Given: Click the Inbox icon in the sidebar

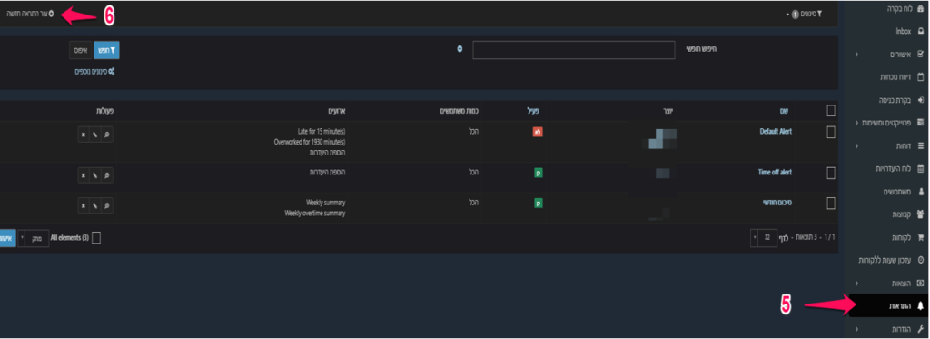Looking at the screenshot, I should click(x=921, y=31).
